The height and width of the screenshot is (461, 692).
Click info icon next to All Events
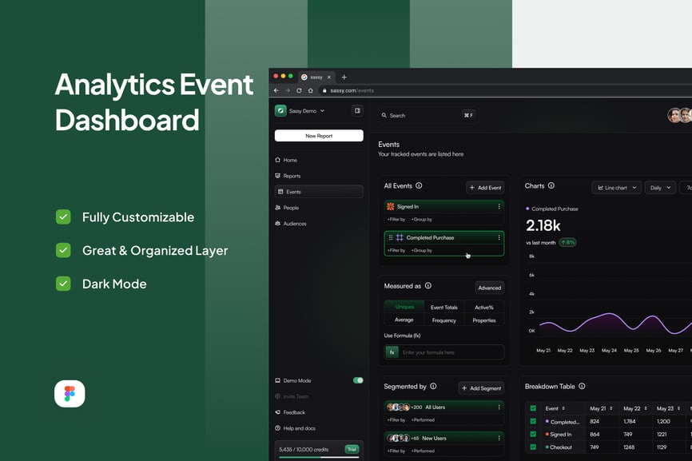419,186
